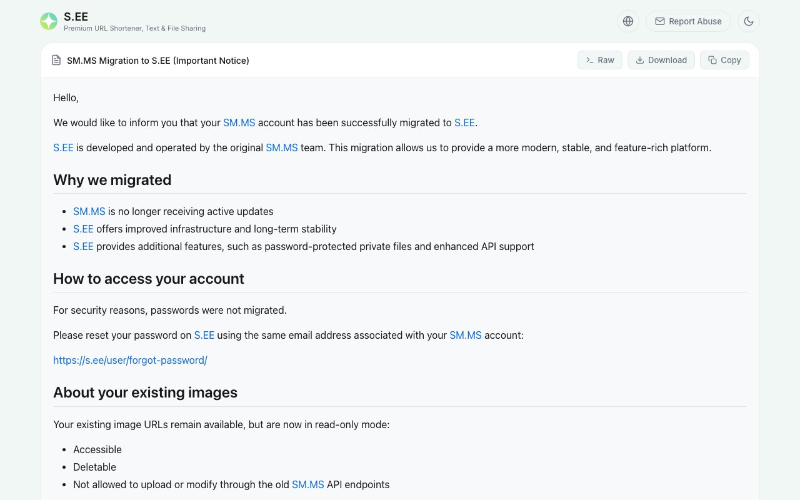This screenshot has width=800, height=500.
Task: Click SM.MS link after 'associated with your'
Action: coord(466,335)
